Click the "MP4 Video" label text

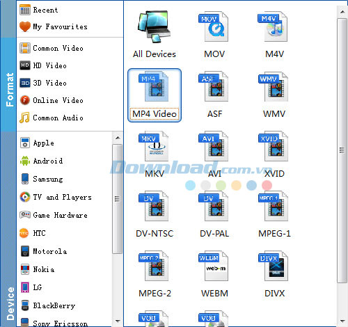pos(155,114)
